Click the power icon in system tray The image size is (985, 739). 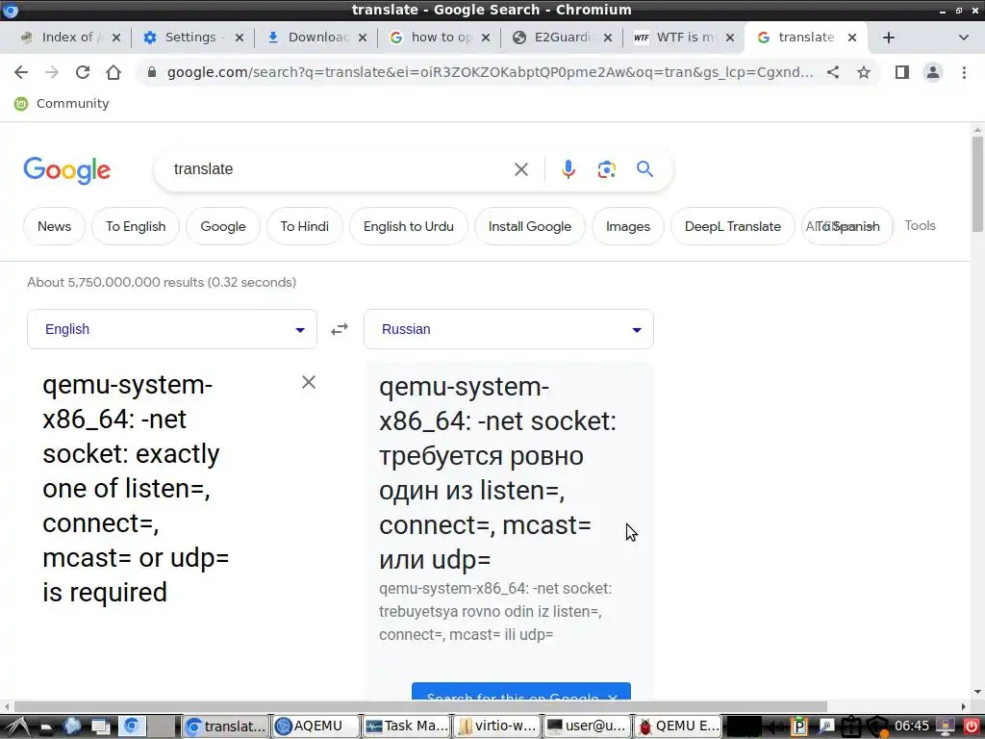(972, 726)
